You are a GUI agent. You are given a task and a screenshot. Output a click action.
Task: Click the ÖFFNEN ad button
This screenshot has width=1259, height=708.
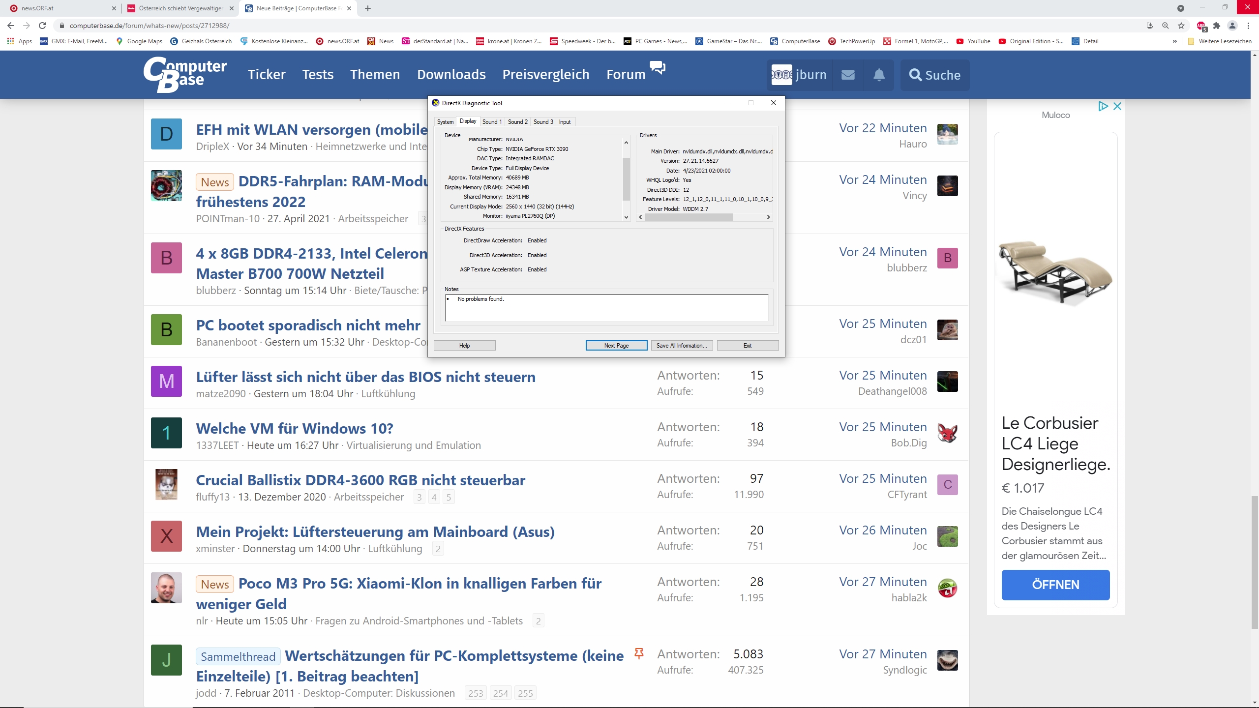1055,585
